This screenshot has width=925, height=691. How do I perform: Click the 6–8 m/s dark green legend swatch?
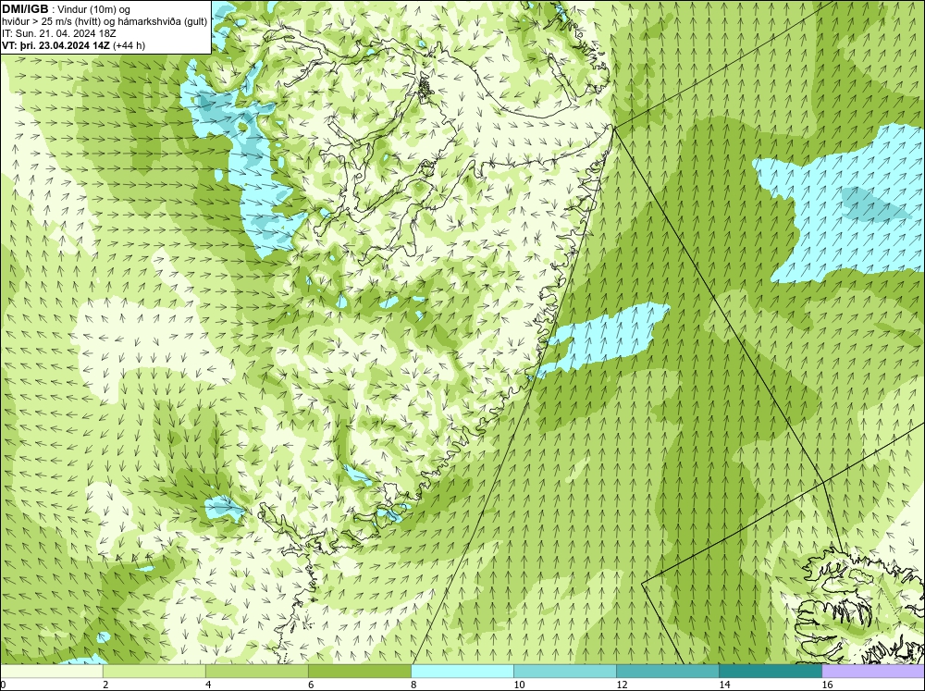point(360,671)
